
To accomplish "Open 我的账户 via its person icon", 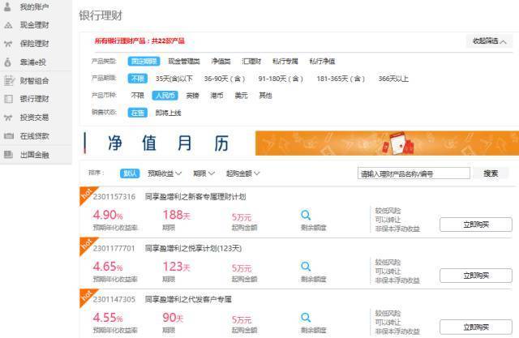I will pyautogui.click(x=8, y=6).
